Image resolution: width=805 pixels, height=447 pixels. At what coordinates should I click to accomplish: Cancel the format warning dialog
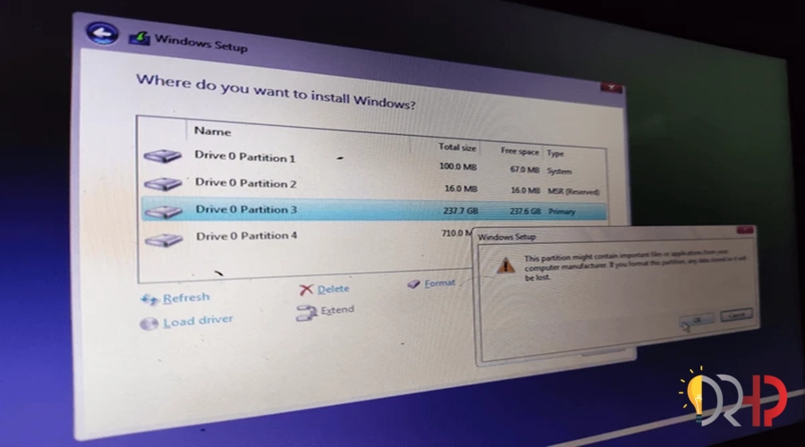pyautogui.click(x=736, y=315)
